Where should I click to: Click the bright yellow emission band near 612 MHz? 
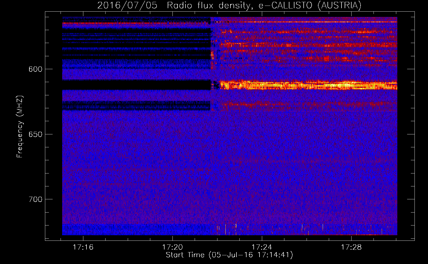pyautogui.click(x=308, y=85)
